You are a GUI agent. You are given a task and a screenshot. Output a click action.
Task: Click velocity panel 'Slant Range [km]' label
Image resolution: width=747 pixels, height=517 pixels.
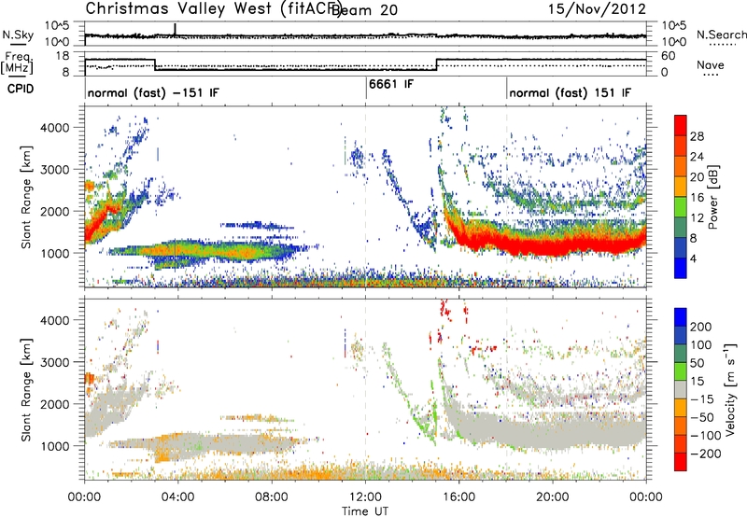point(26,389)
